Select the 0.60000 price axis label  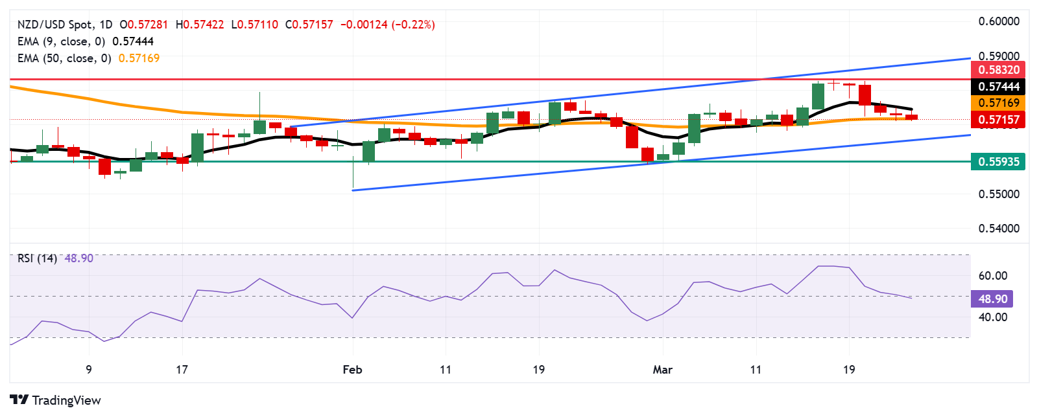click(x=999, y=21)
